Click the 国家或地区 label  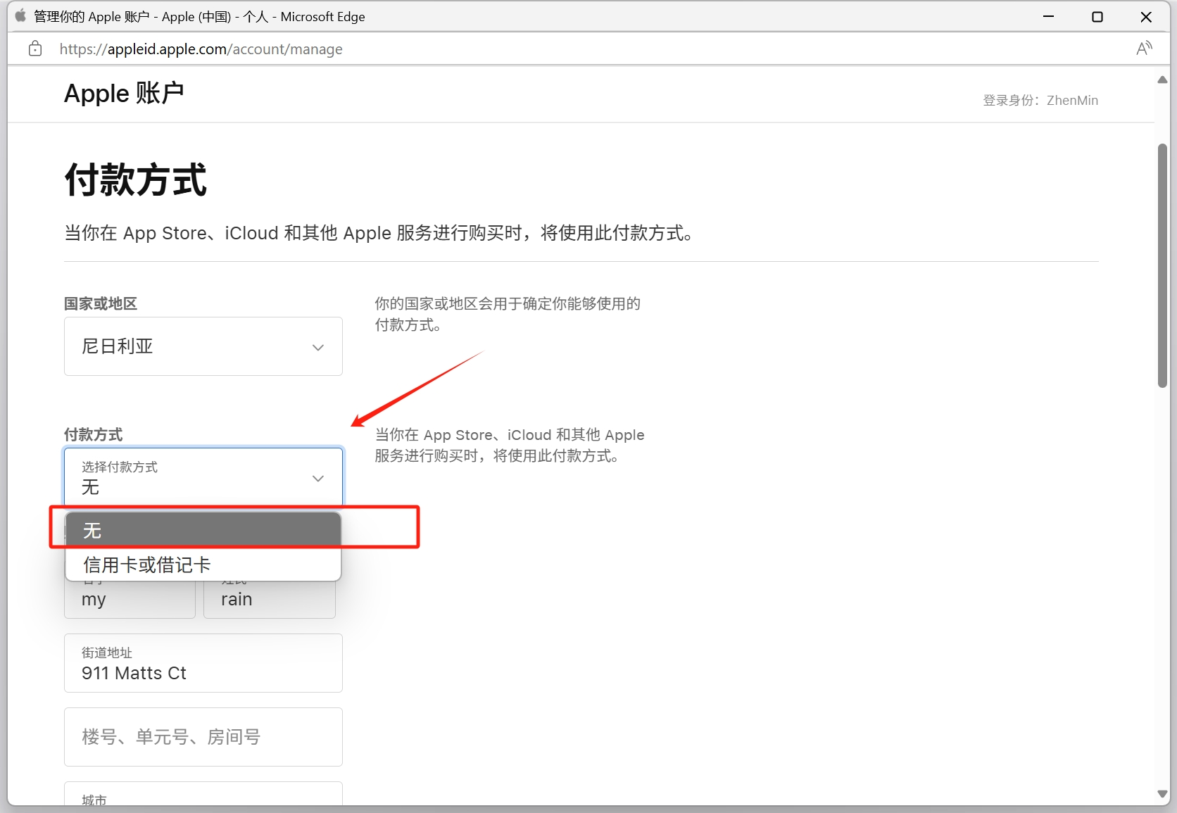pos(101,303)
